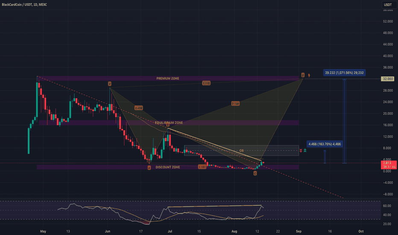The image size is (398, 235).
Task: Click the 1.115 ratio label
Action: tap(206, 83)
